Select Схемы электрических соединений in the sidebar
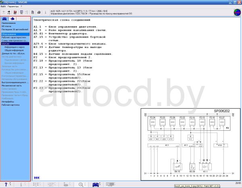Viewport: 242px width, 188px height. click(15, 41)
